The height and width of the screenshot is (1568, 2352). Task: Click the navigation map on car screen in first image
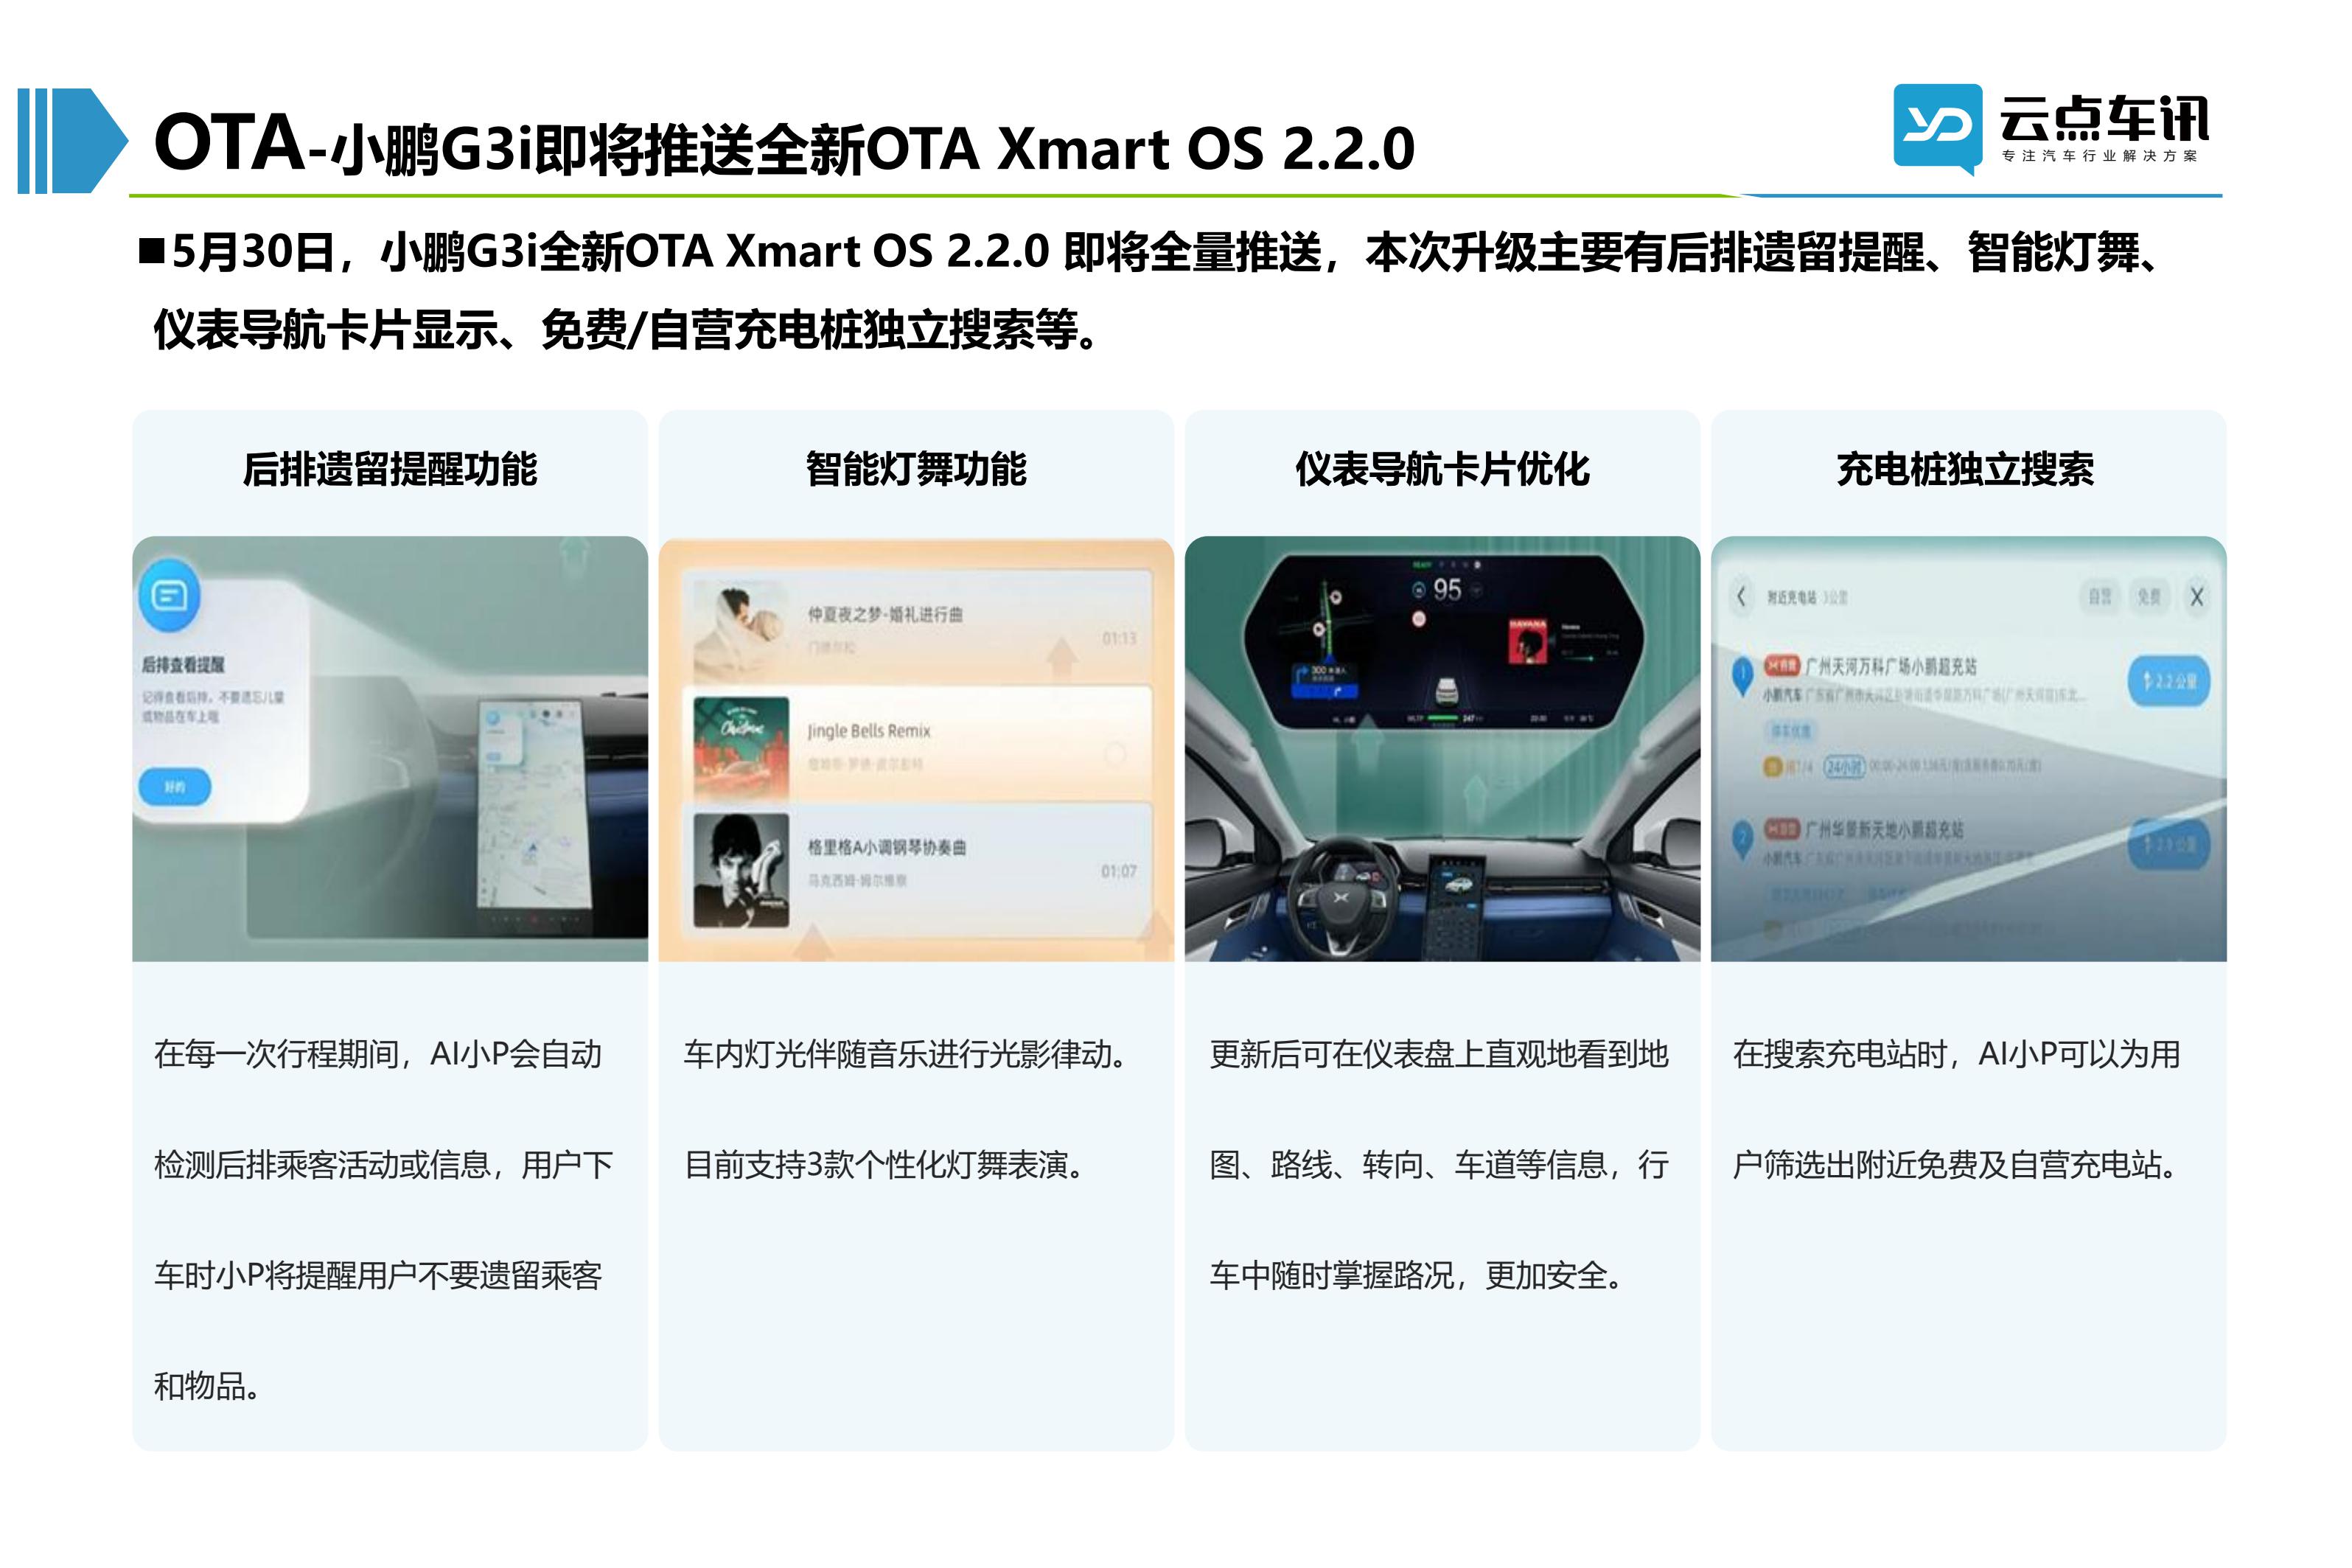point(535,806)
